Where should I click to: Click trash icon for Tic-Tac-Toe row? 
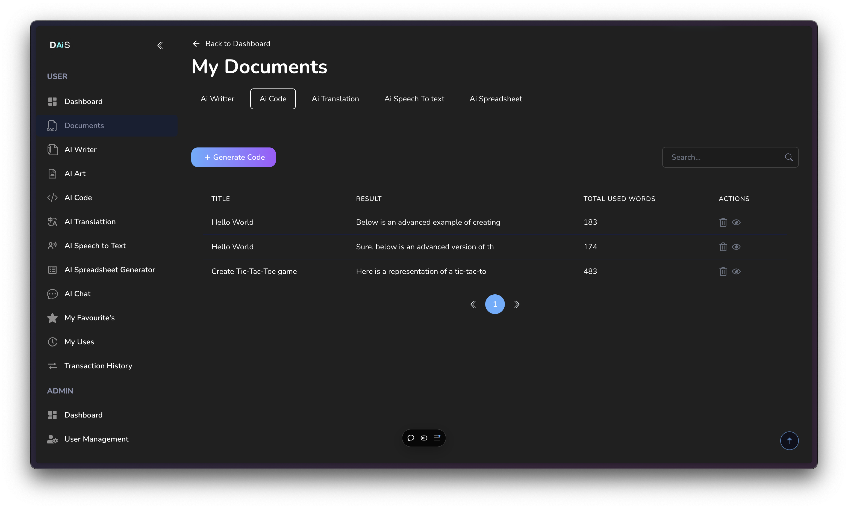click(x=723, y=271)
